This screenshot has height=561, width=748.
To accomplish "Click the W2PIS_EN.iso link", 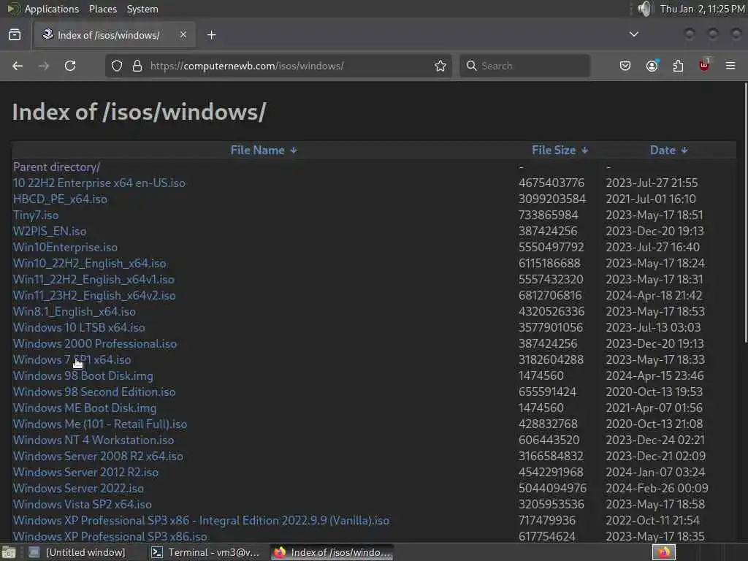I will tap(50, 232).
